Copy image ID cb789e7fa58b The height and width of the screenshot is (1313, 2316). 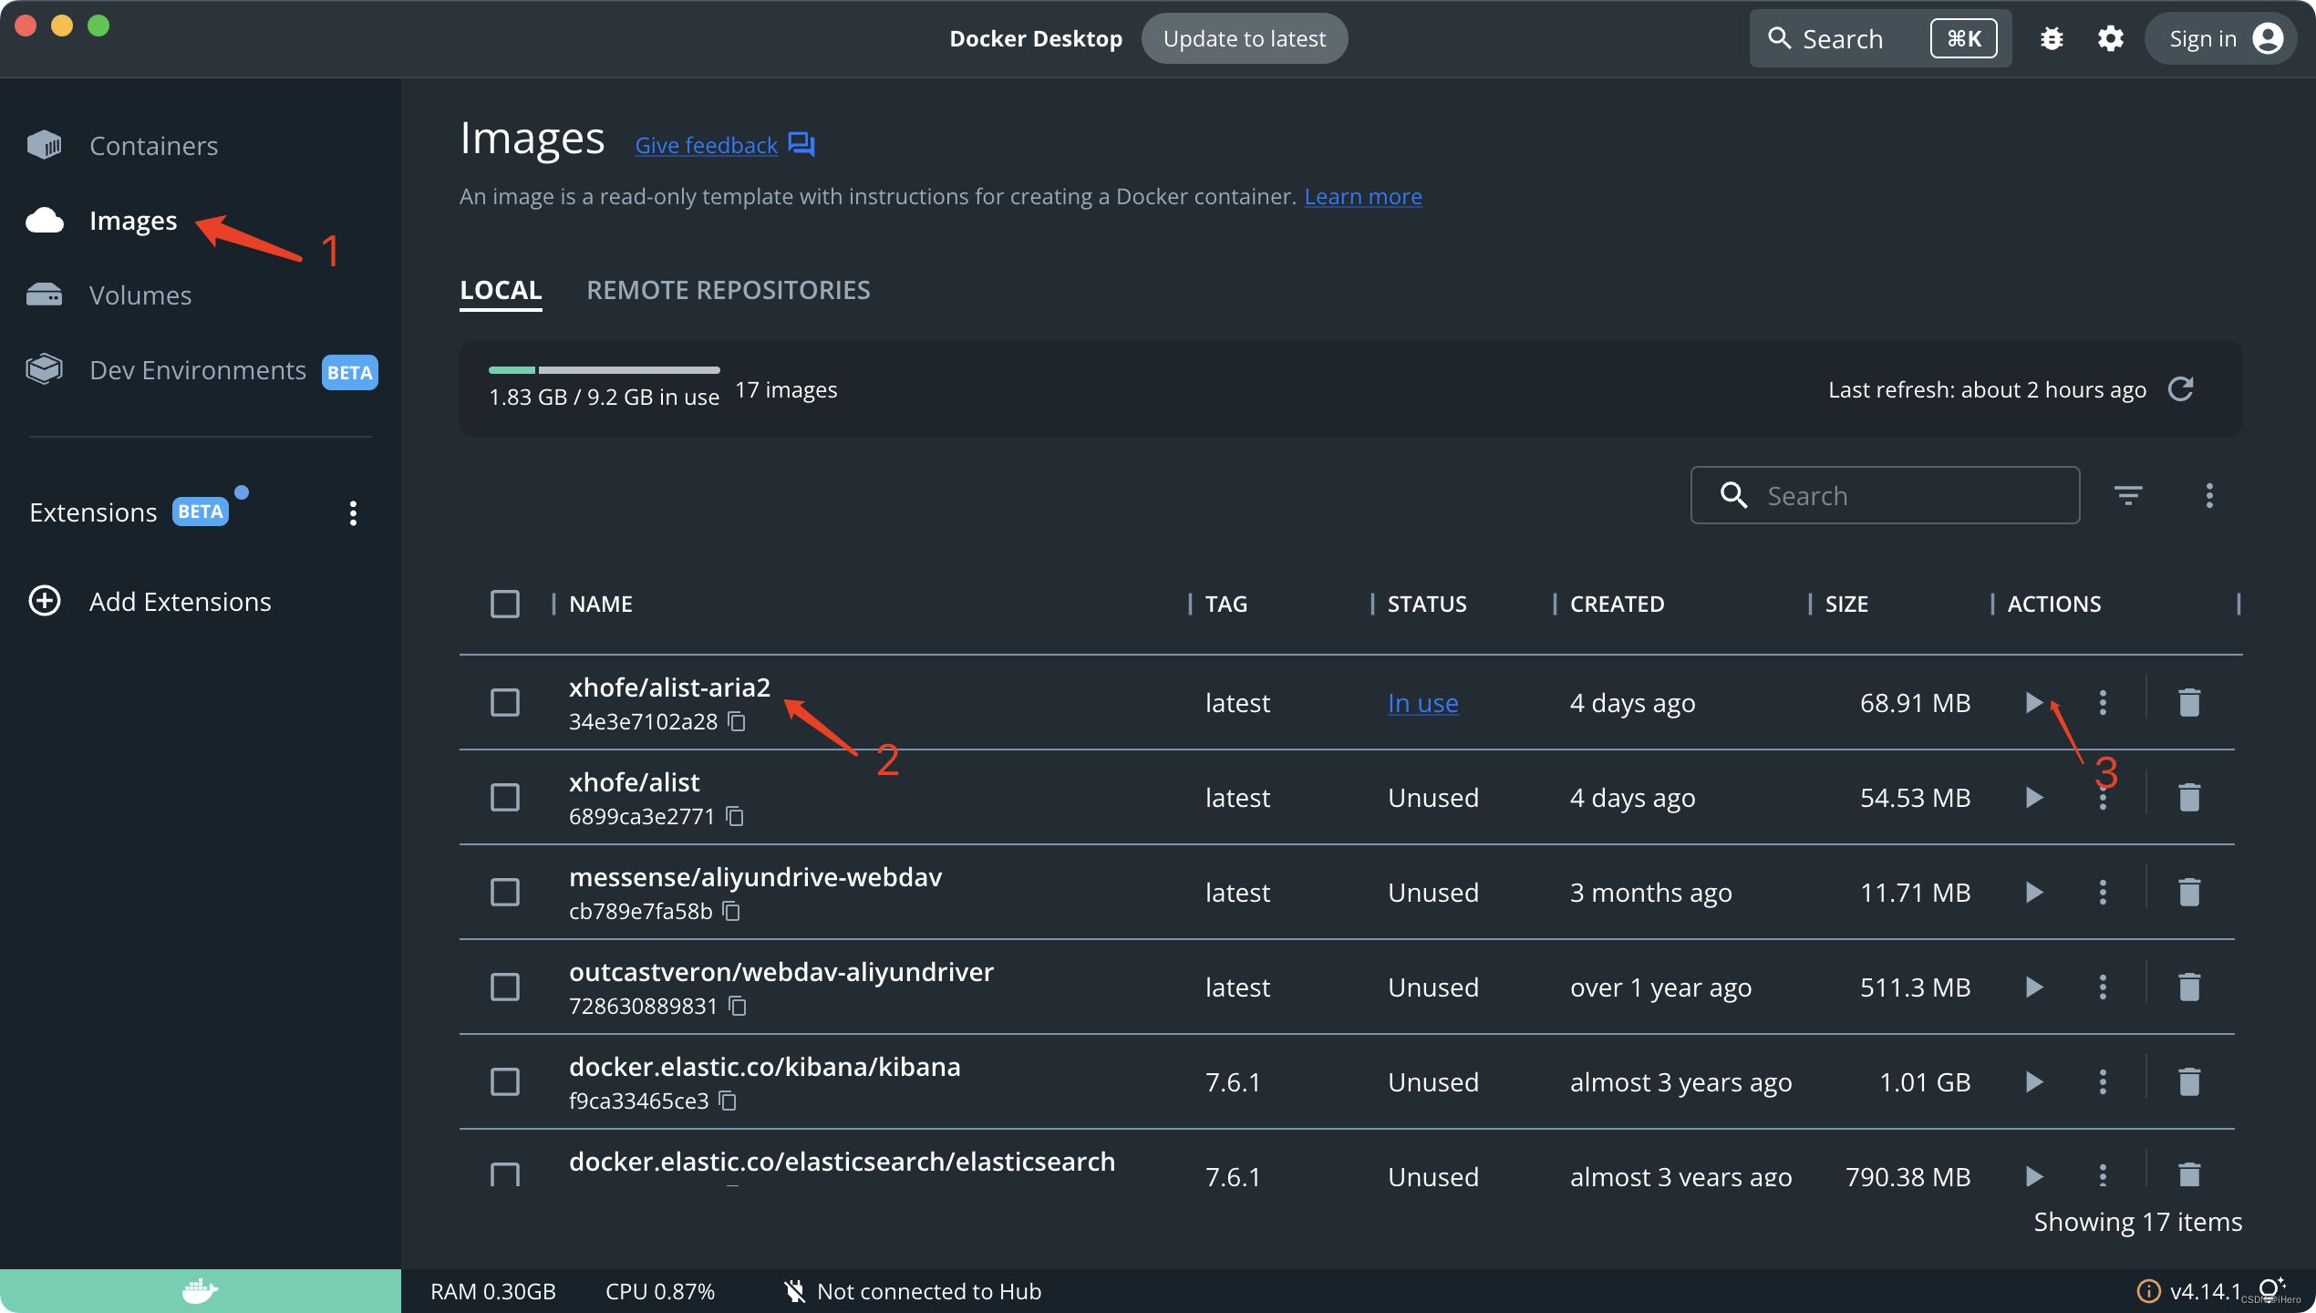tap(731, 912)
